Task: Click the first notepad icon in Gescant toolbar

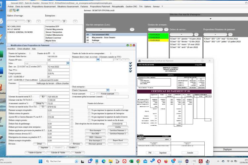Action: (11, 11)
